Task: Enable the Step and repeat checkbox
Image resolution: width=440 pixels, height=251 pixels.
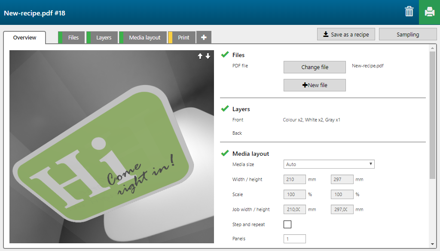Action: tap(287, 224)
